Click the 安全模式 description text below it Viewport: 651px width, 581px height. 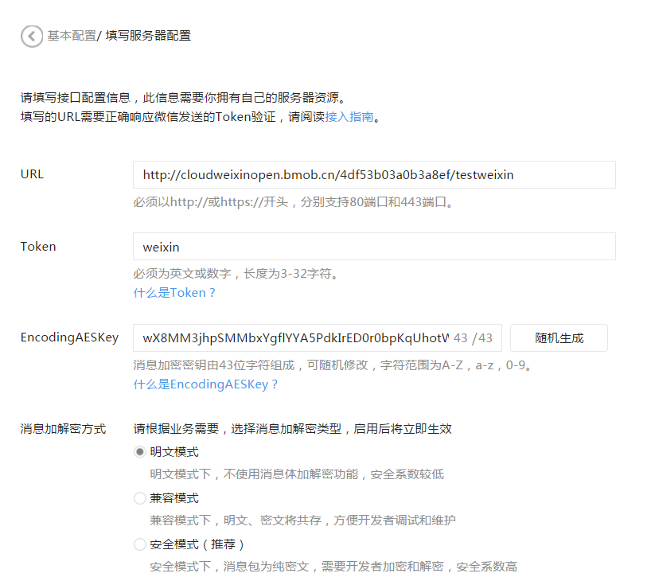tap(333, 567)
